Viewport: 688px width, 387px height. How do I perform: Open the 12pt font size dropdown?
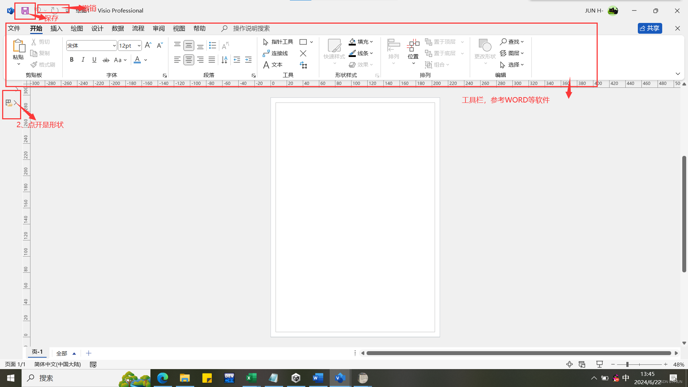139,46
